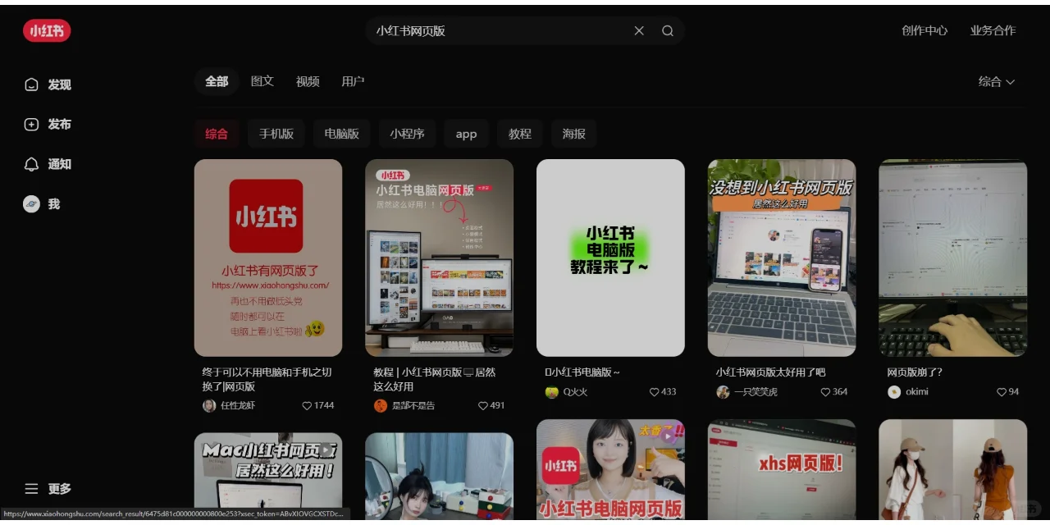
Task: Switch to the 用户 tab
Action: pos(353,81)
